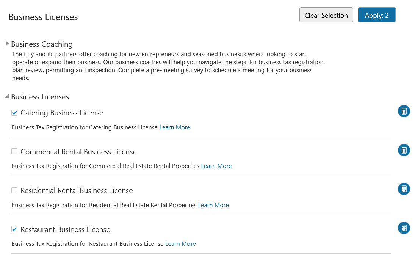Open Learn More for Catering Business License

pos(174,127)
